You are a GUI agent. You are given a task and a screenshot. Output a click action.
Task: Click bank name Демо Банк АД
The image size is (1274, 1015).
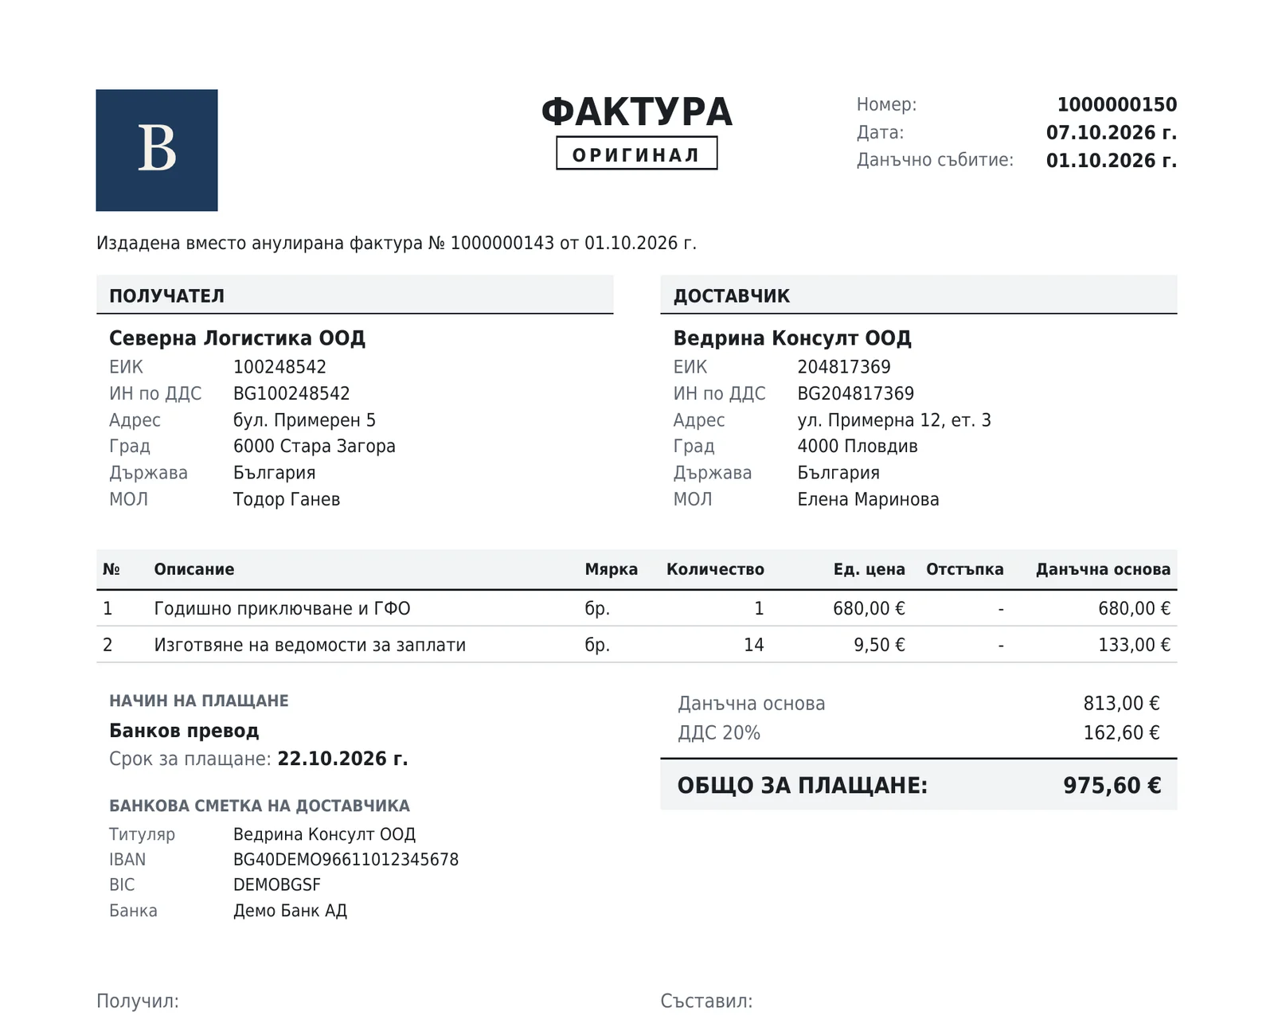(x=290, y=911)
